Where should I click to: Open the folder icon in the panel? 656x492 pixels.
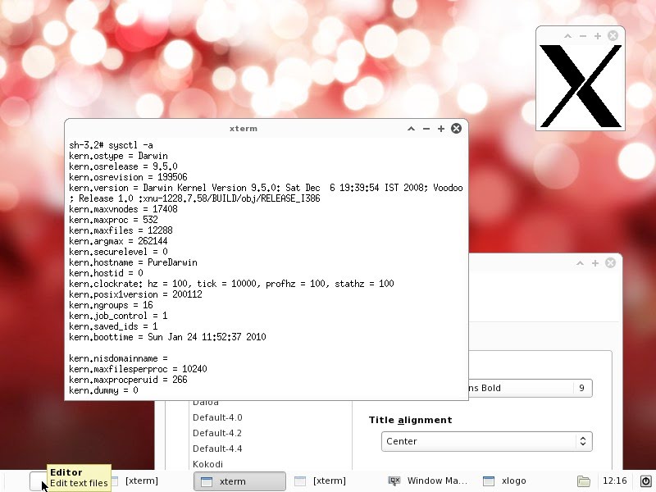pos(584,481)
